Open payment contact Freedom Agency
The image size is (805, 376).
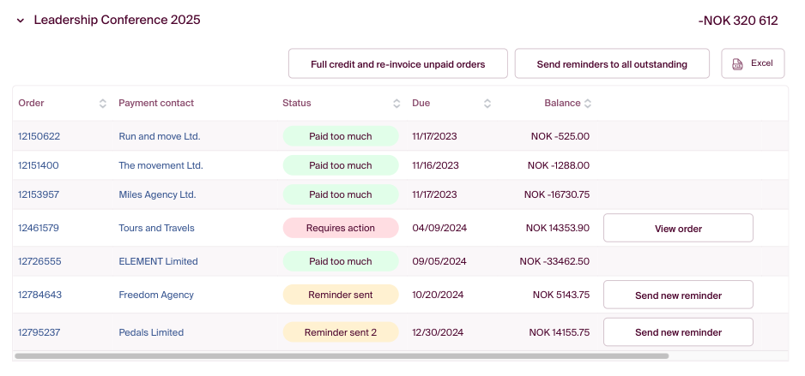pos(156,295)
